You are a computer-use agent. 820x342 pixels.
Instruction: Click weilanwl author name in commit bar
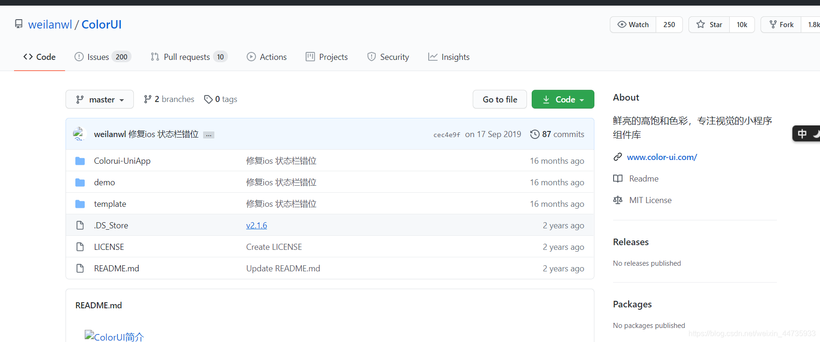[x=110, y=134]
